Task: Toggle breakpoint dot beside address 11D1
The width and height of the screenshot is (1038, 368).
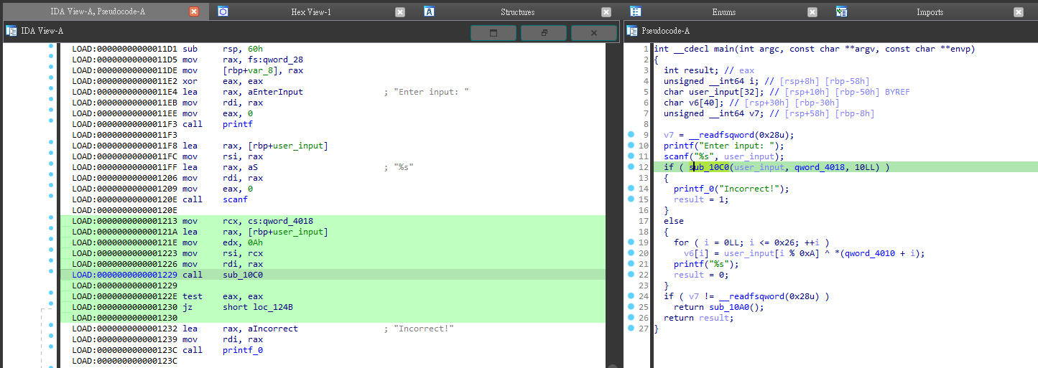Action: [50, 47]
